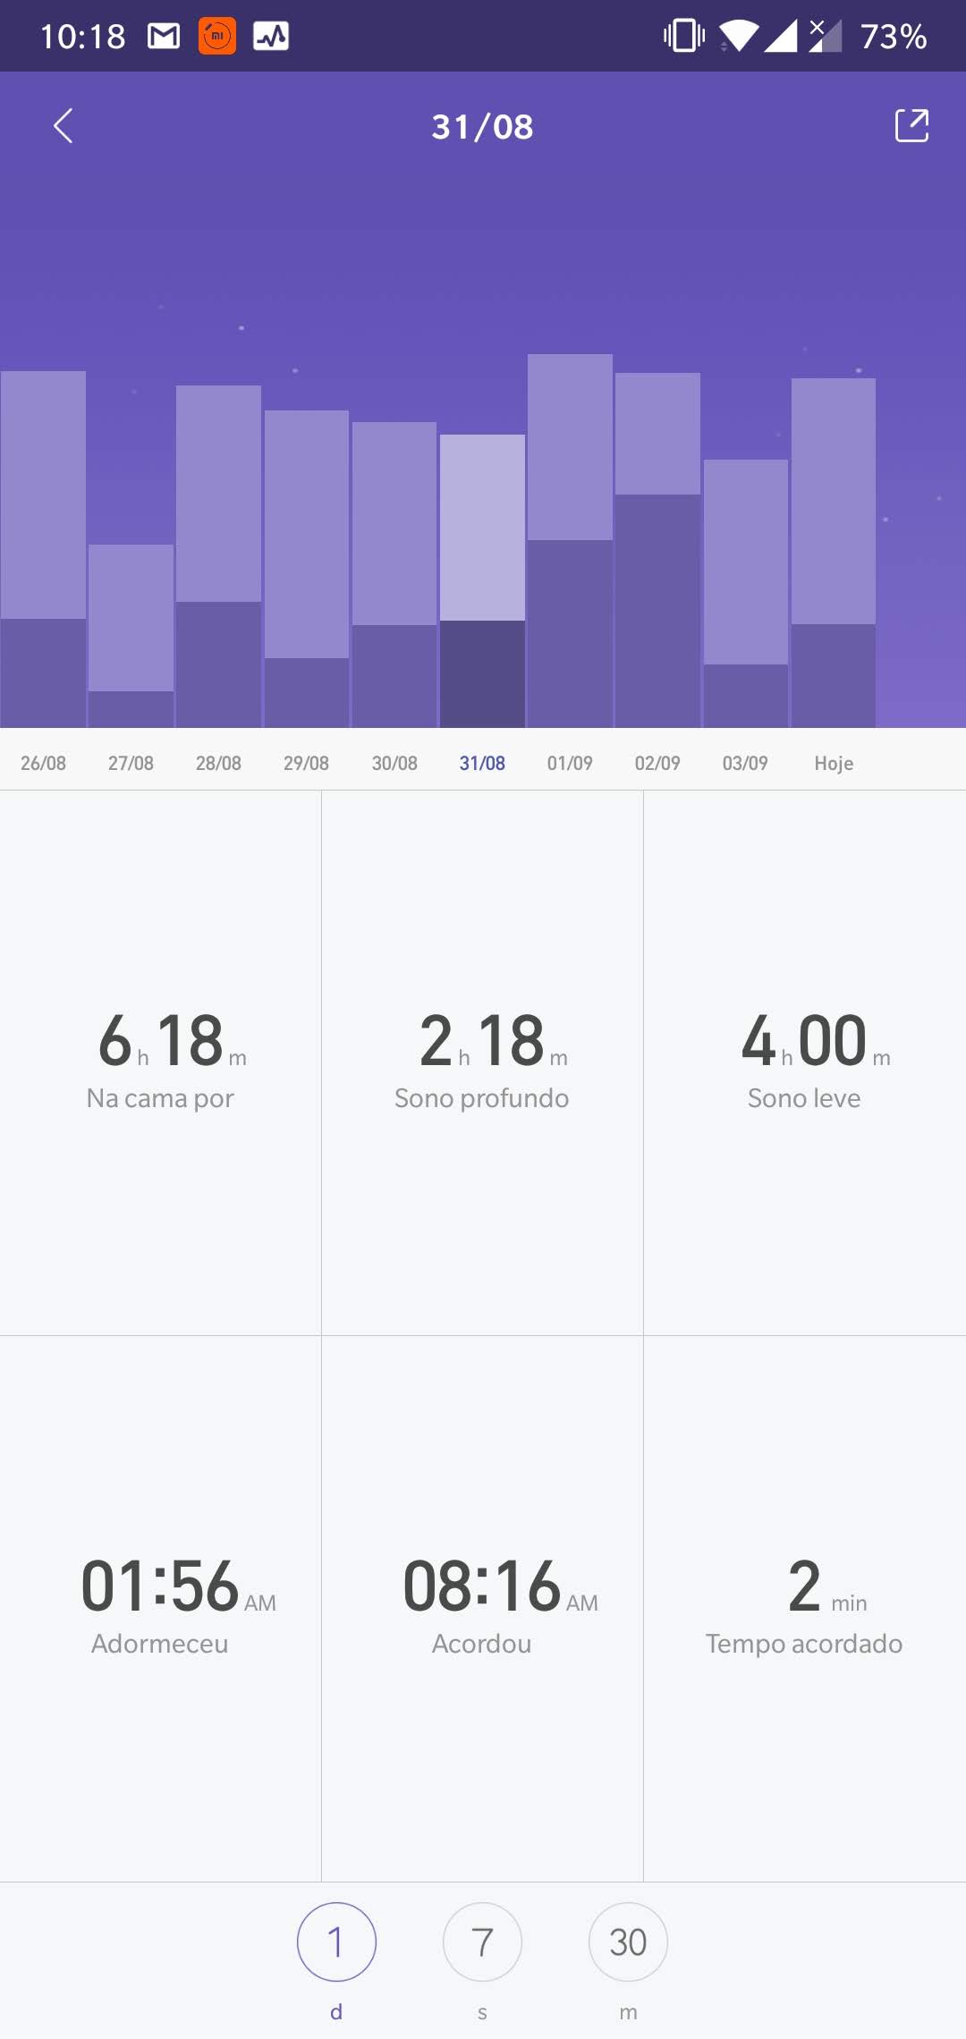
Task: Select the 1 day view button
Action: pos(336,1942)
